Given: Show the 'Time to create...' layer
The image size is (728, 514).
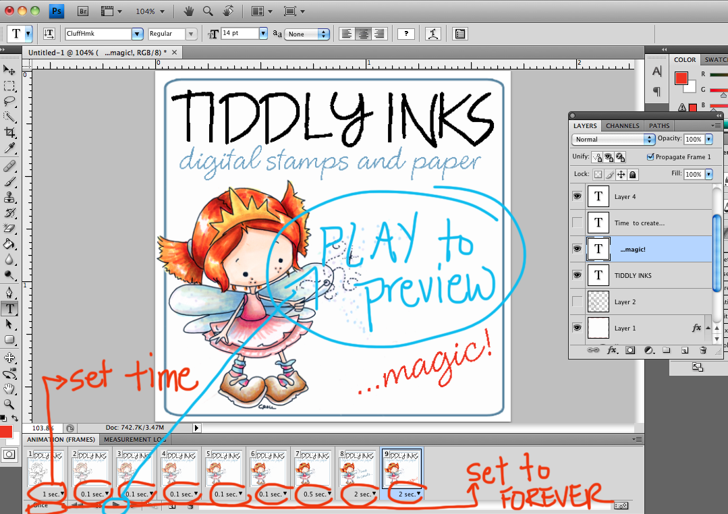Looking at the screenshot, I should coord(577,223).
